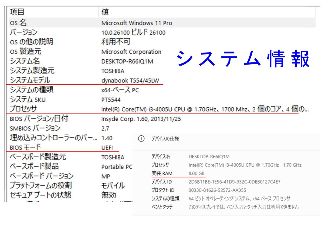Click TOSHIBA in the システム製造元 row
The width and height of the screenshot is (326, 230).
tap(113, 71)
